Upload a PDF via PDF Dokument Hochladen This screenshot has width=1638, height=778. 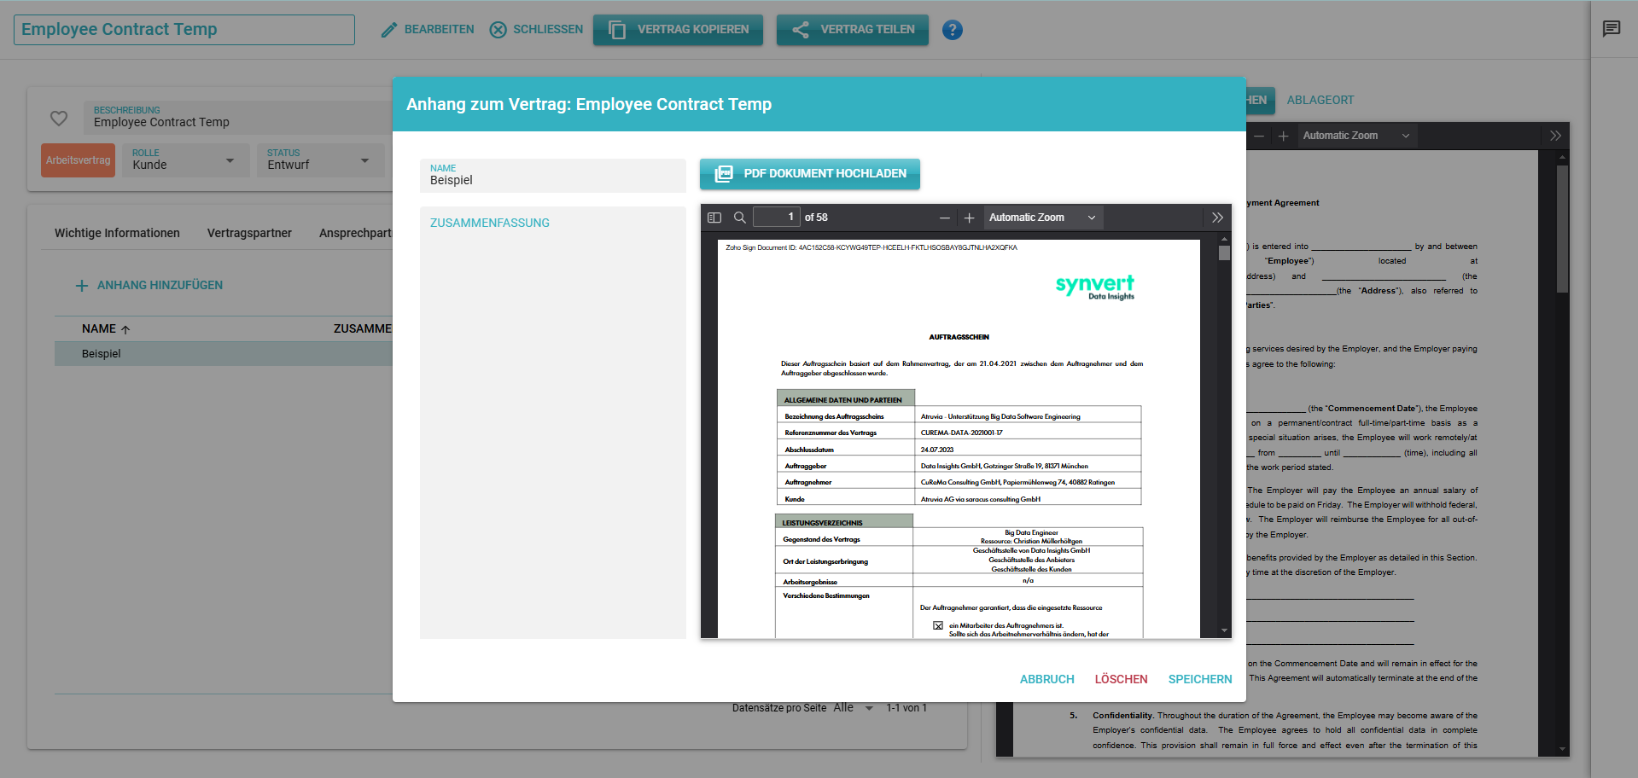click(809, 173)
